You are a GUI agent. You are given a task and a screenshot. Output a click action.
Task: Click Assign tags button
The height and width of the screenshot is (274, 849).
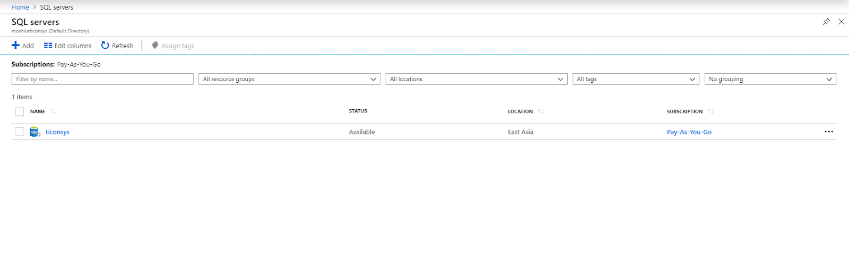(x=173, y=46)
